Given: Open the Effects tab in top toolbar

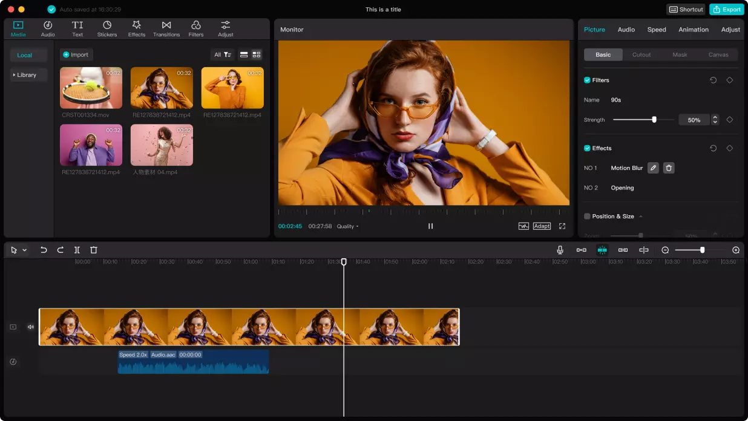Looking at the screenshot, I should [x=137, y=28].
